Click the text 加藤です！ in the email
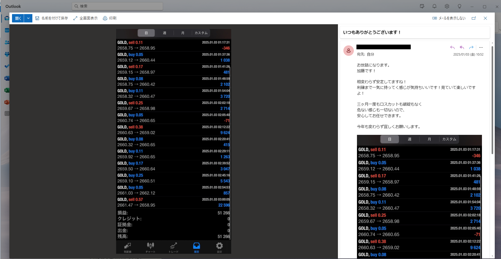The width and height of the screenshot is (501, 259). click(366, 71)
